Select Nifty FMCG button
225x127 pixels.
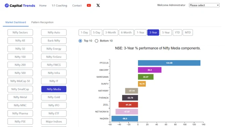(54, 65)
